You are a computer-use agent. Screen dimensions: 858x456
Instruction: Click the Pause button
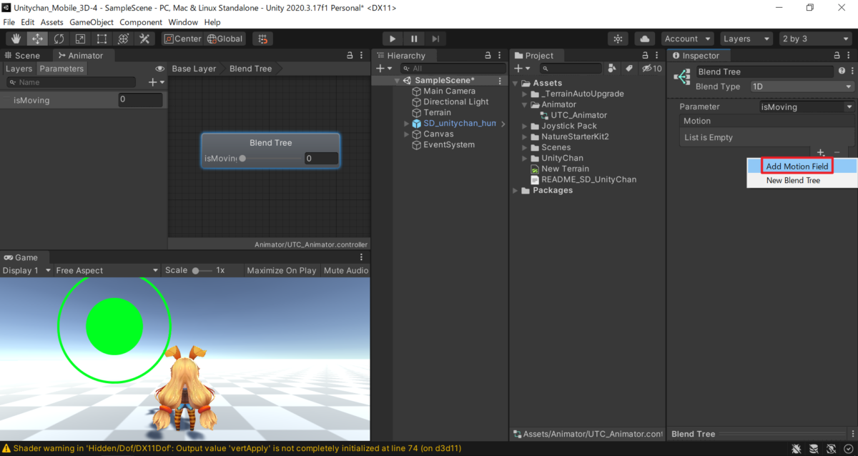click(414, 39)
